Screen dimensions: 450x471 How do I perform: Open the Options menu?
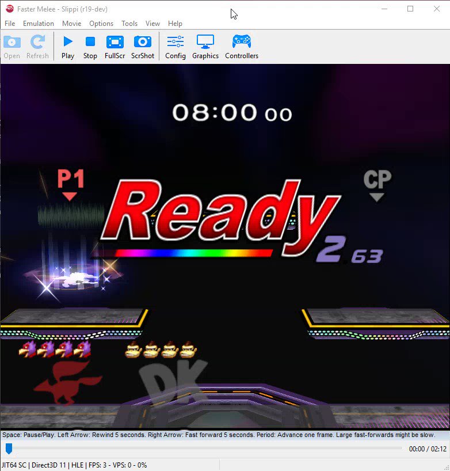[101, 24]
